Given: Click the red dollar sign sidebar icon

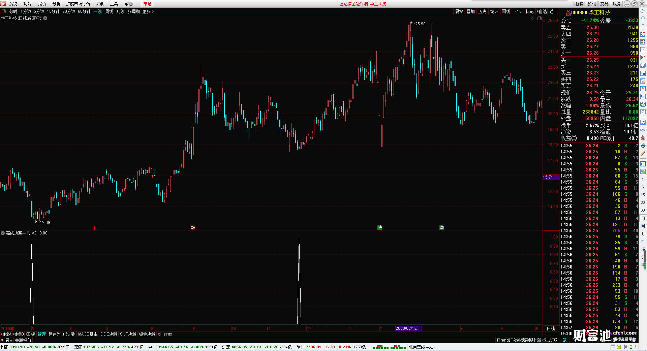Looking at the screenshot, I should coord(643,138).
